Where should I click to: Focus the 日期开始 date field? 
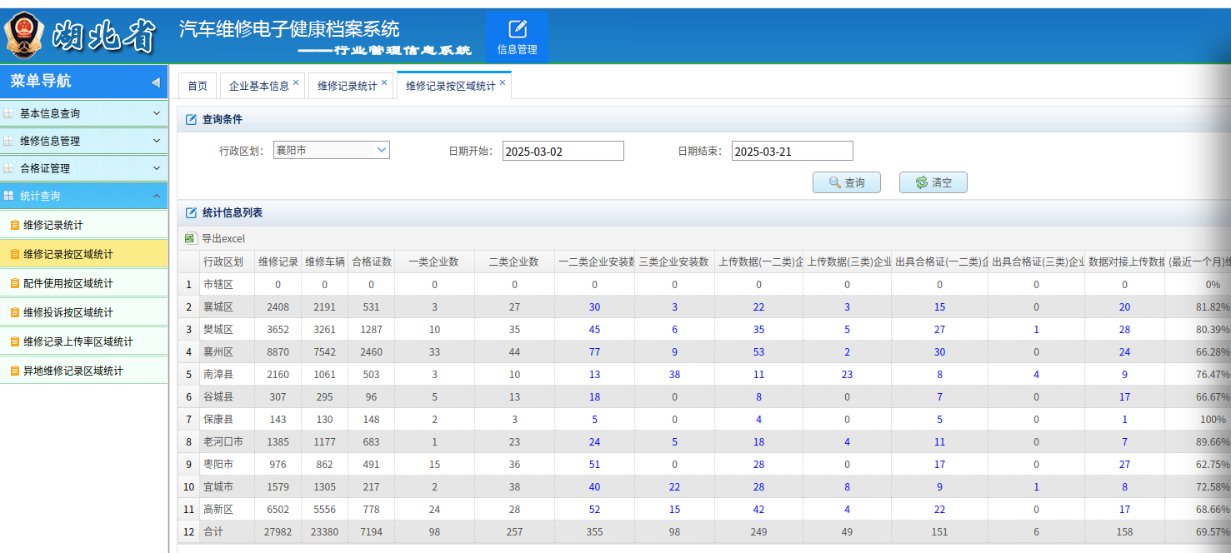coord(563,152)
